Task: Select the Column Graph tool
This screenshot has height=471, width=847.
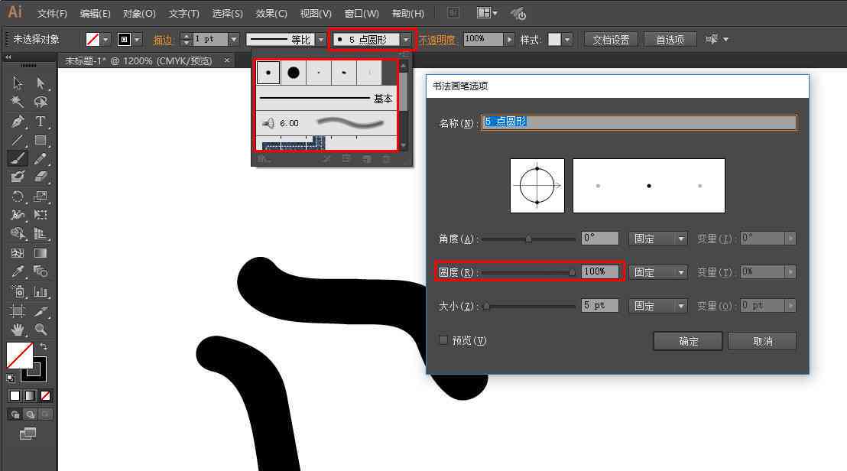Action: pos(41,291)
